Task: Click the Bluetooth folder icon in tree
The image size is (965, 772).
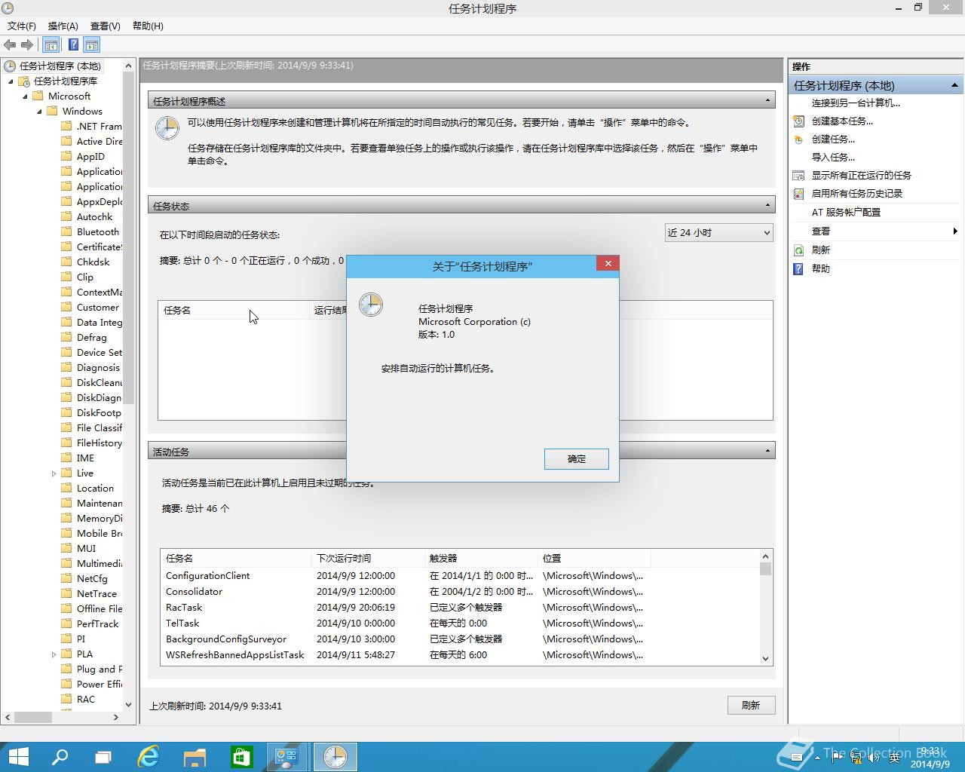Action: tap(67, 231)
